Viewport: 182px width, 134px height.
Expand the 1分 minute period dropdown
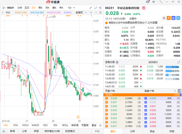tap(74, 8)
